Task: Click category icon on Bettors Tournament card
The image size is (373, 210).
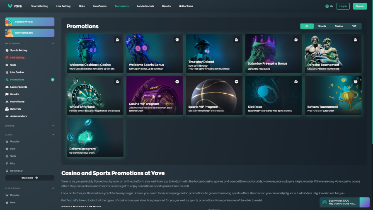Action: tap(356, 82)
